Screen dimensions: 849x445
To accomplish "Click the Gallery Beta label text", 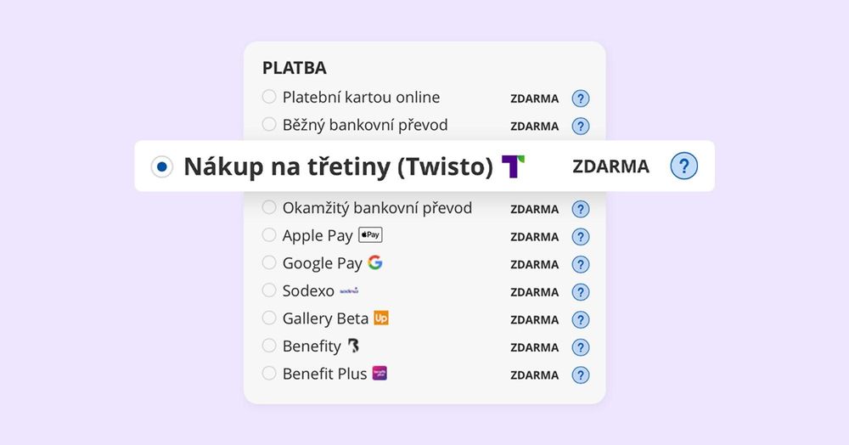I will [x=325, y=318].
